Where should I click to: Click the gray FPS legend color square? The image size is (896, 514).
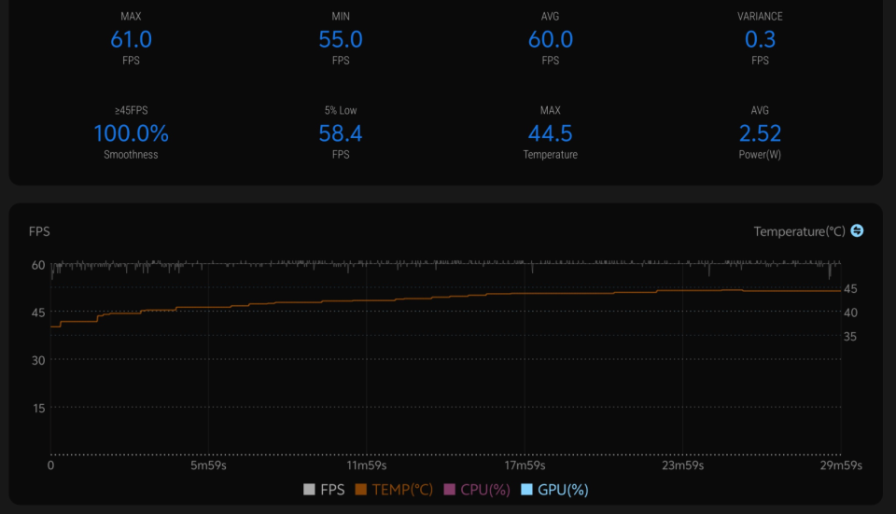click(x=309, y=490)
